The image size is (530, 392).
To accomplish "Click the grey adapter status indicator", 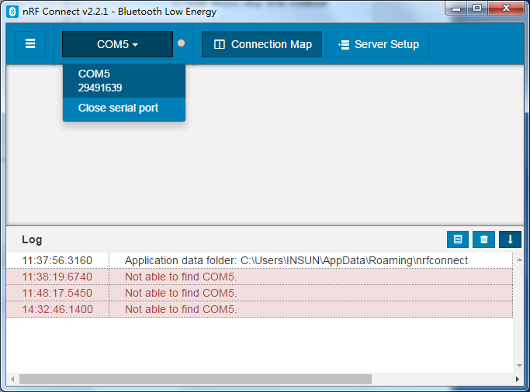I will pos(181,43).
